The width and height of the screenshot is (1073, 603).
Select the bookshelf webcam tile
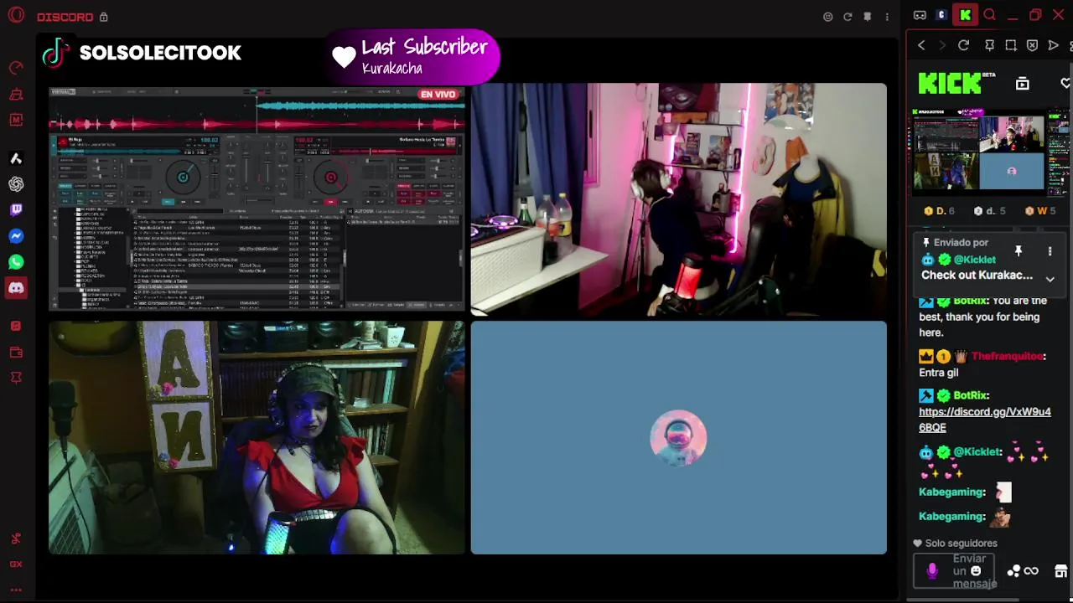tap(257, 437)
